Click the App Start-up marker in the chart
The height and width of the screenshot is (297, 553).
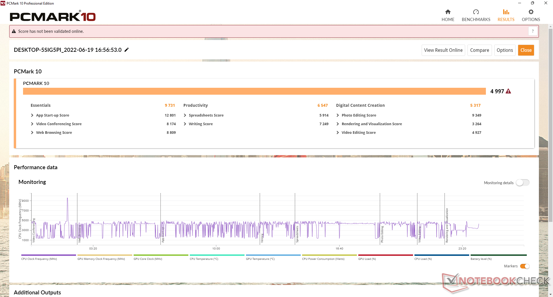point(163,235)
